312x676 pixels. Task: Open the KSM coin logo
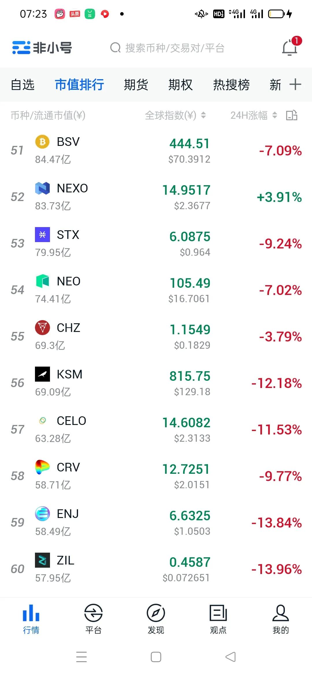(x=42, y=374)
